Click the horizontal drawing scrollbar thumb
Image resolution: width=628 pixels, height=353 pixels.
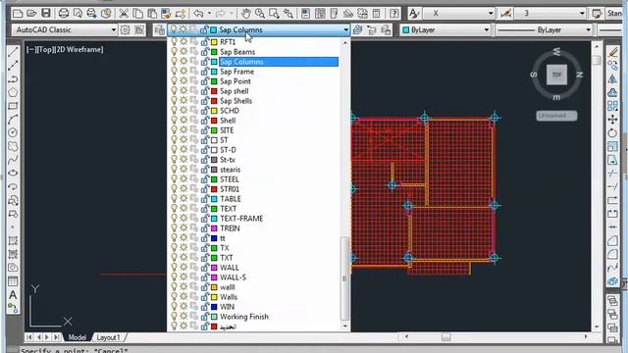[x=445, y=337]
